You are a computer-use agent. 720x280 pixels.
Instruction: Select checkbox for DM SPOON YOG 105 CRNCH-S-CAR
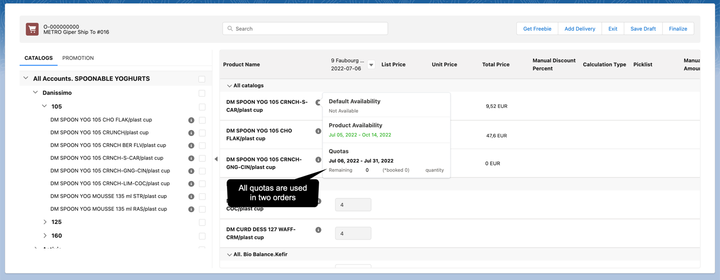coord(202,158)
